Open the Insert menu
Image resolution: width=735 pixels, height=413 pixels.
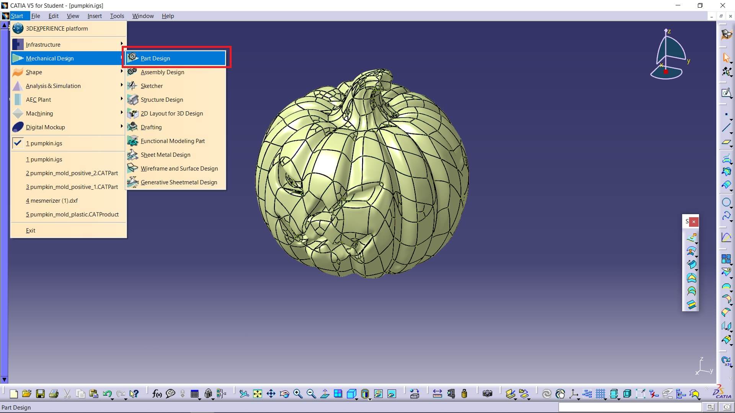pyautogui.click(x=94, y=16)
